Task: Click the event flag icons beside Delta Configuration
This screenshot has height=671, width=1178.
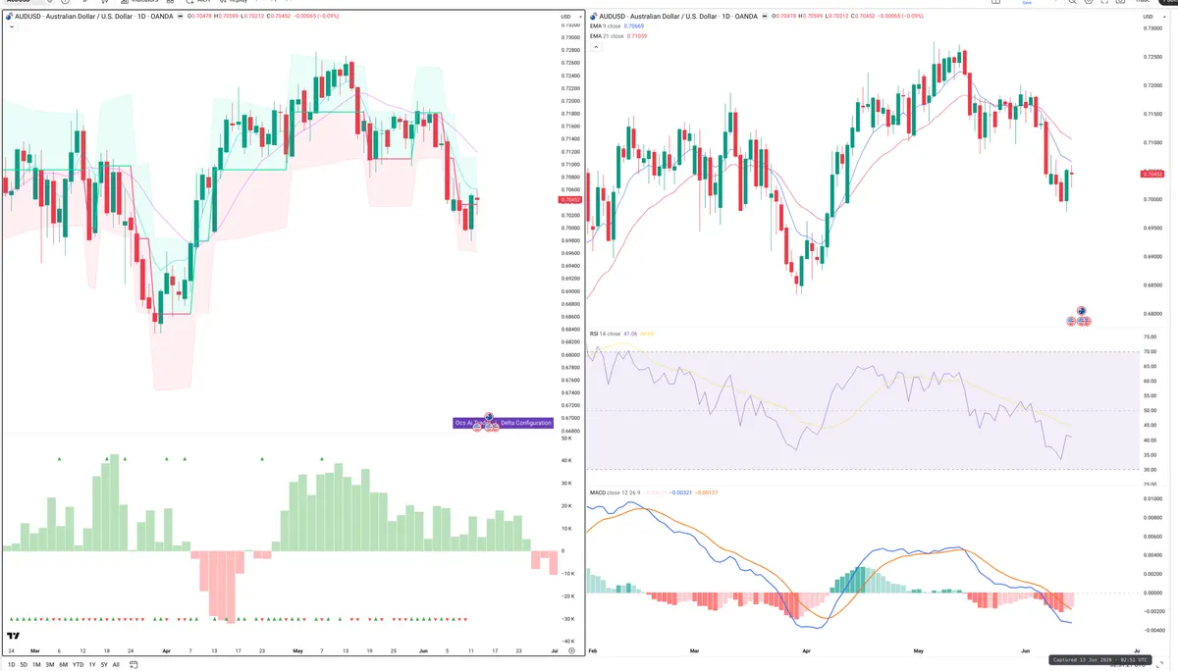Action: coord(486,424)
